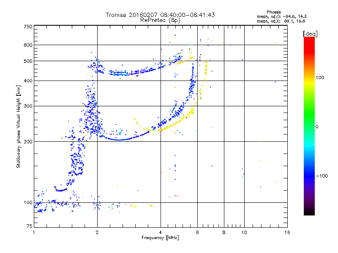The image size is (338, 253).
Task: Click x-axis tick label '4'
Action: [161, 232]
